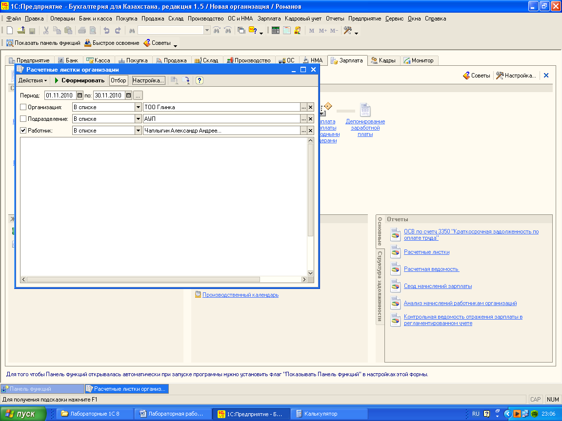This screenshot has width=562, height=421.
Task: Open 'Лабораторные 1С 8' folder in taskbar
Action: coord(95,414)
